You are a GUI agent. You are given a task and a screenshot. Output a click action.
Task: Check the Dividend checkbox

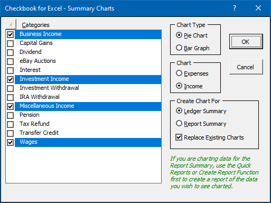click(x=11, y=52)
